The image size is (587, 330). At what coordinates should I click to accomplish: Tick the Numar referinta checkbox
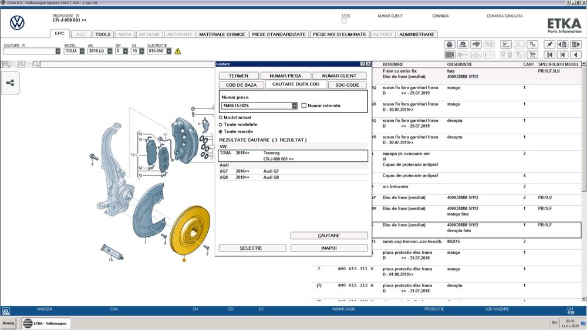[304, 106]
